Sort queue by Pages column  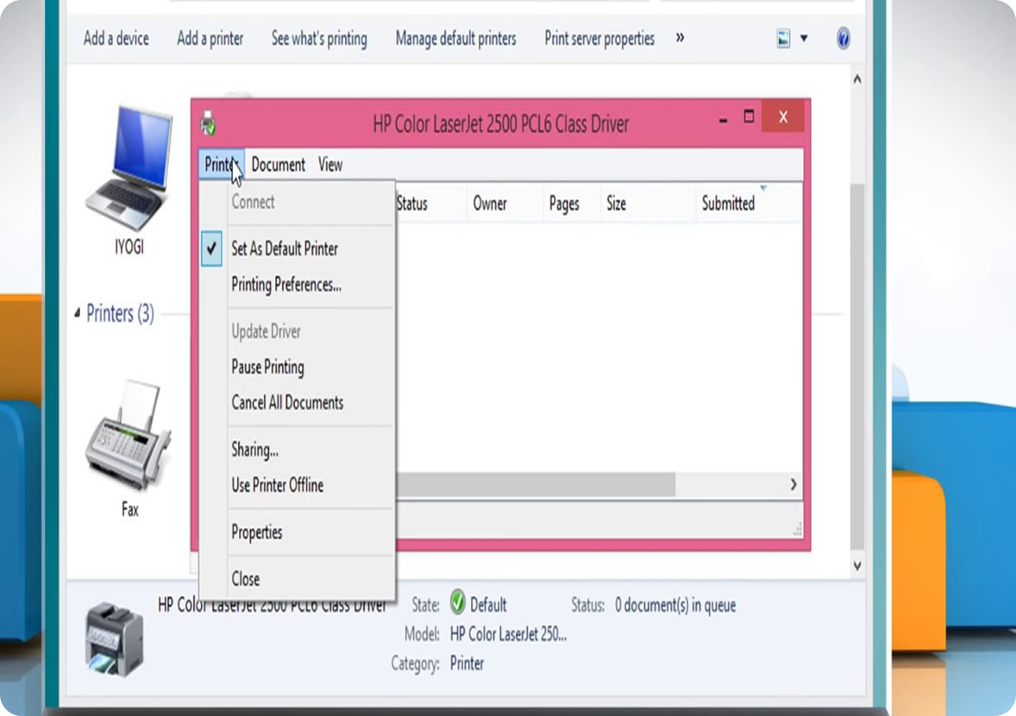coord(572,204)
